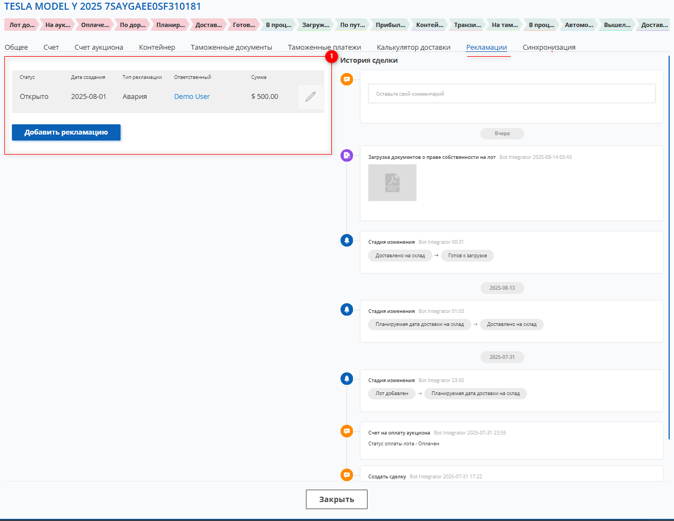Image resolution: width=674 pixels, height=521 pixels.
Task: Select the По пут... pipeline stage
Action: pos(352,25)
